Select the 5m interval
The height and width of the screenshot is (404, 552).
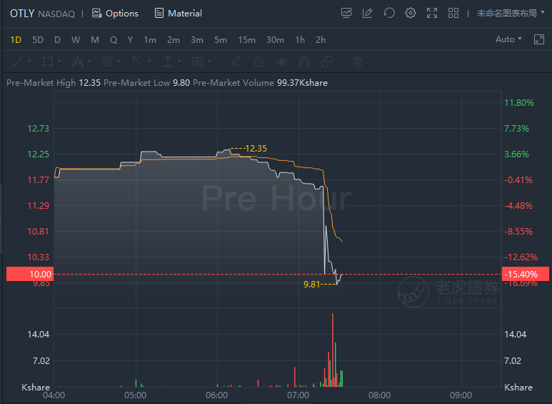coord(221,40)
